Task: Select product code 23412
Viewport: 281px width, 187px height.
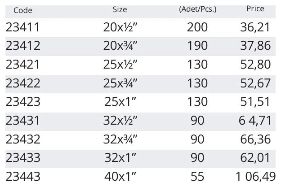Action: click(x=23, y=46)
